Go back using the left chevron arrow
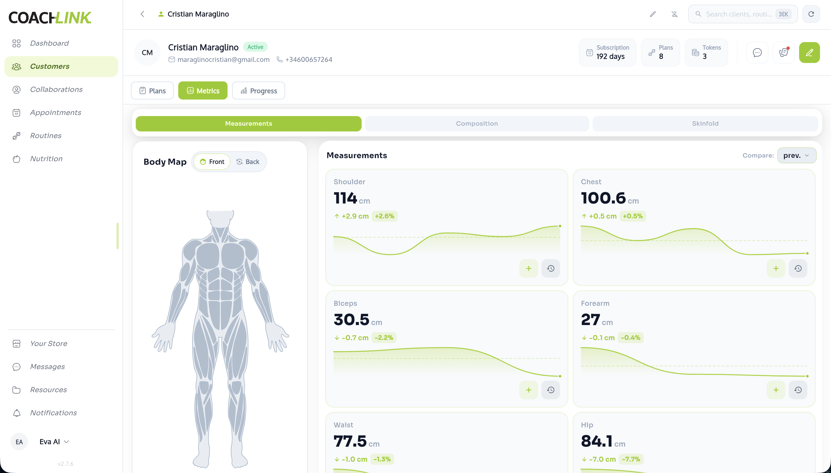 [x=142, y=14]
